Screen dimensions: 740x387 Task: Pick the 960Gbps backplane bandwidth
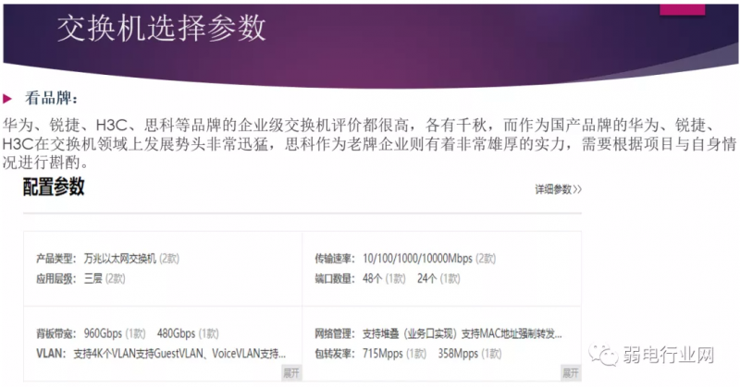[x=103, y=333]
